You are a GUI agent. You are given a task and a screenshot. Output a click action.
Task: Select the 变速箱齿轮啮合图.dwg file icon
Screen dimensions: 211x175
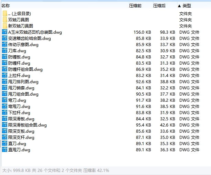click(4, 38)
